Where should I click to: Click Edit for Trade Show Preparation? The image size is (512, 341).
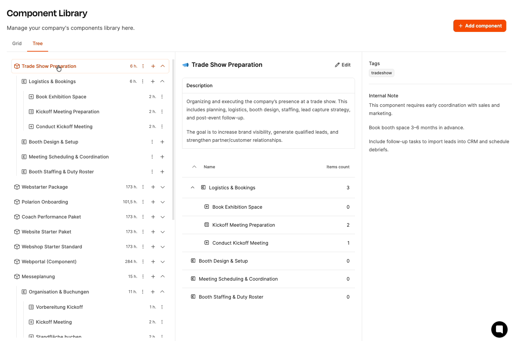(x=343, y=65)
